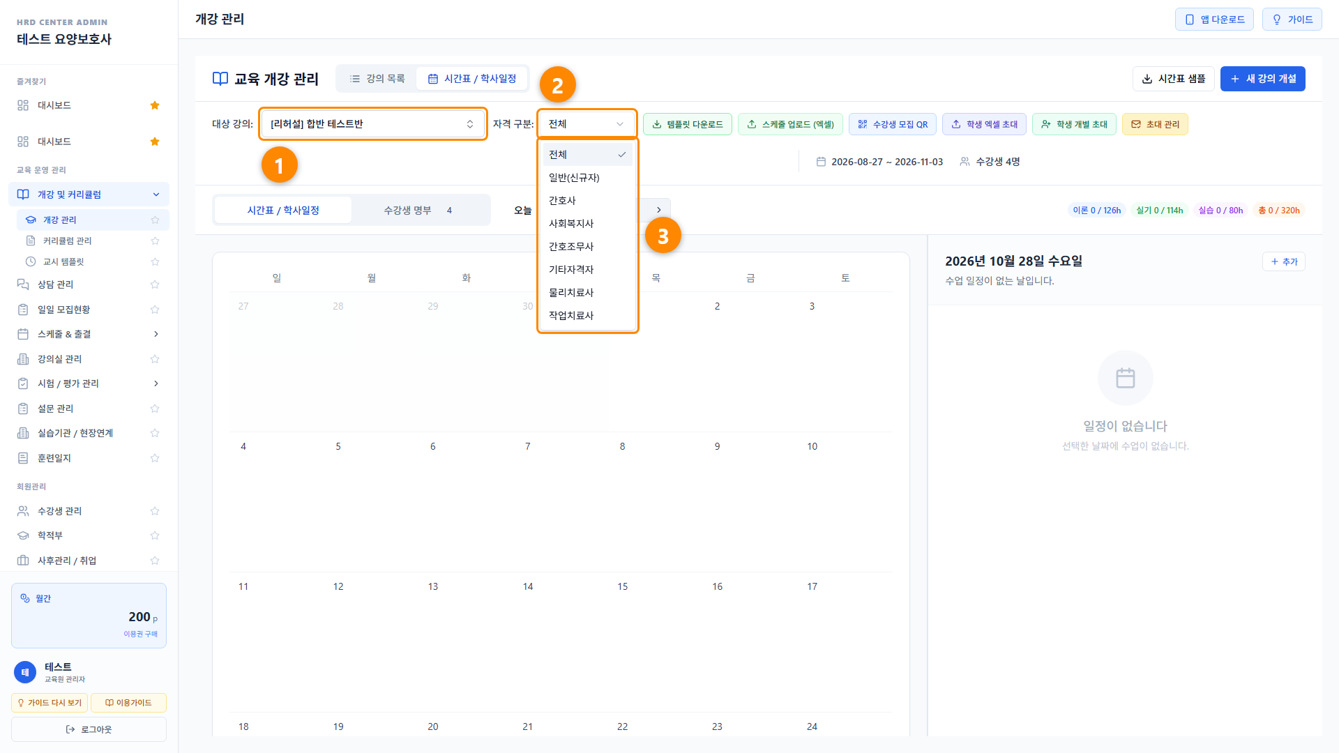Click the 이론 0 / 126h progress badge

pos(1096,210)
